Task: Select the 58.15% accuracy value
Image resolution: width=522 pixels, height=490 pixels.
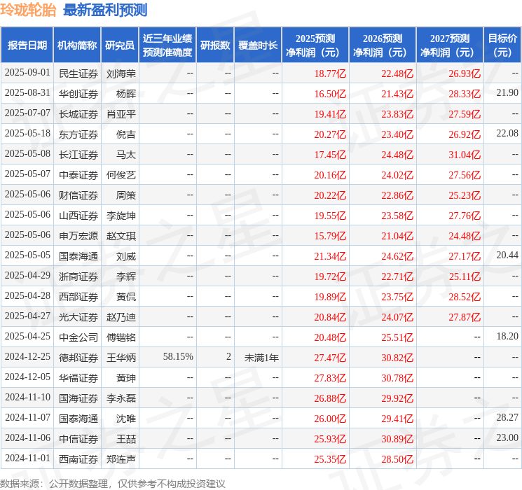Action: click(178, 356)
